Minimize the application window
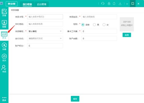 [127, 4]
